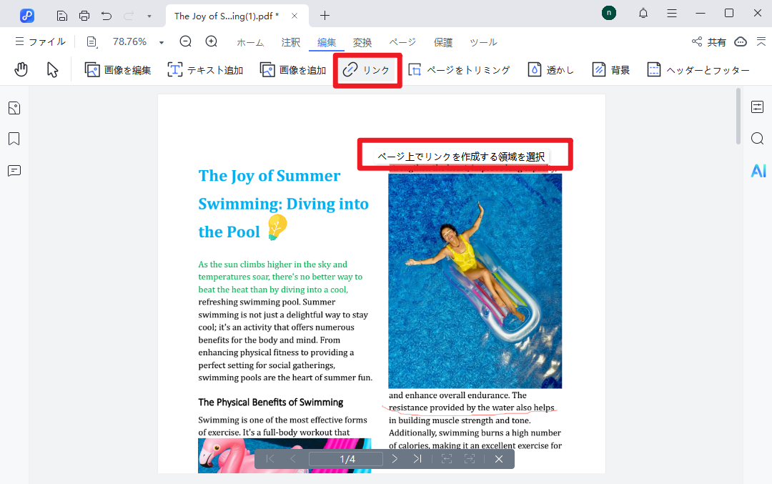
Task: Switch to the 注釈 tab
Action: 290,42
